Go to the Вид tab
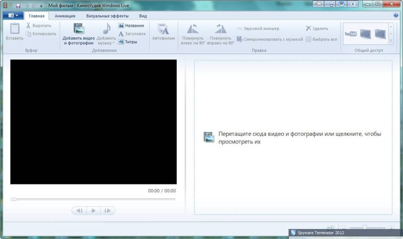 click(x=143, y=16)
